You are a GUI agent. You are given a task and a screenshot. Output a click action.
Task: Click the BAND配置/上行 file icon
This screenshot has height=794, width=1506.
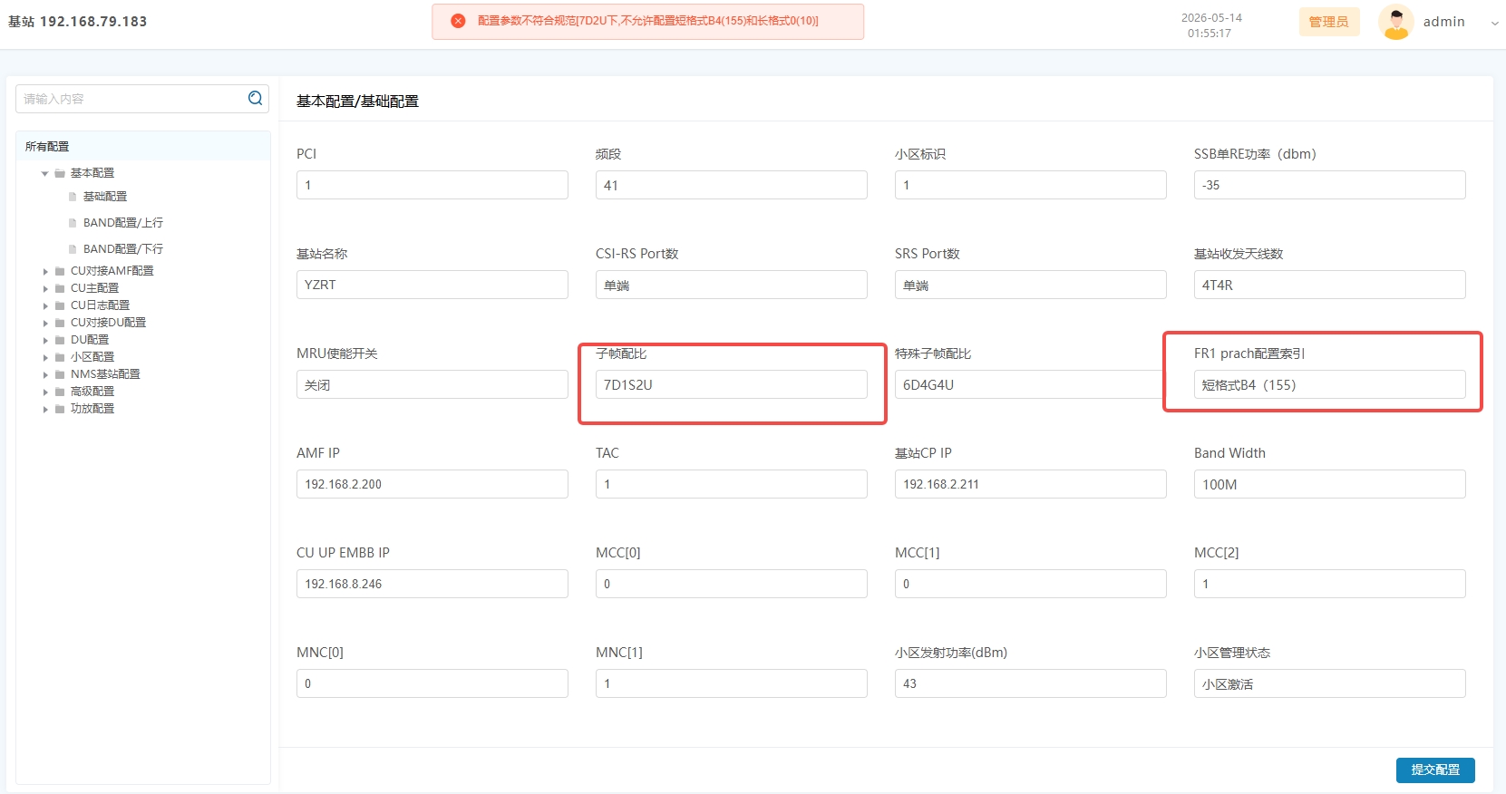(73, 223)
